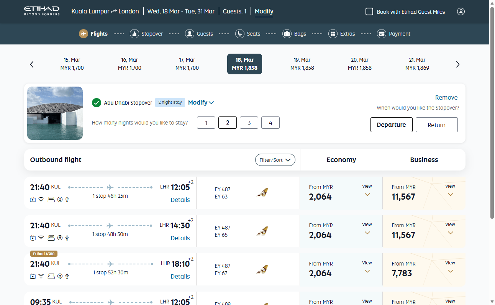Click the right arrow to see later dates
The height and width of the screenshot is (305, 495).
tap(457, 64)
